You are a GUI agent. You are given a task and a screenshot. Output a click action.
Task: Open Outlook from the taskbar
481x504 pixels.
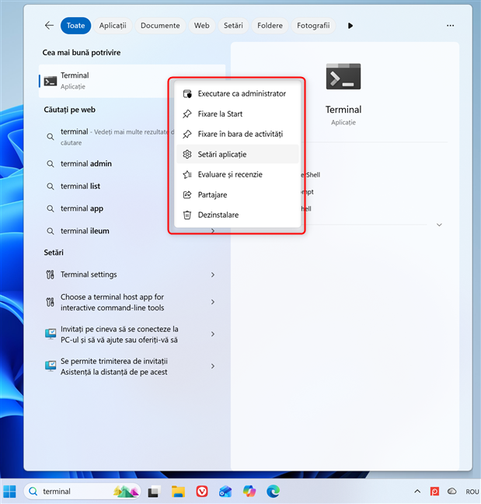[x=225, y=491]
